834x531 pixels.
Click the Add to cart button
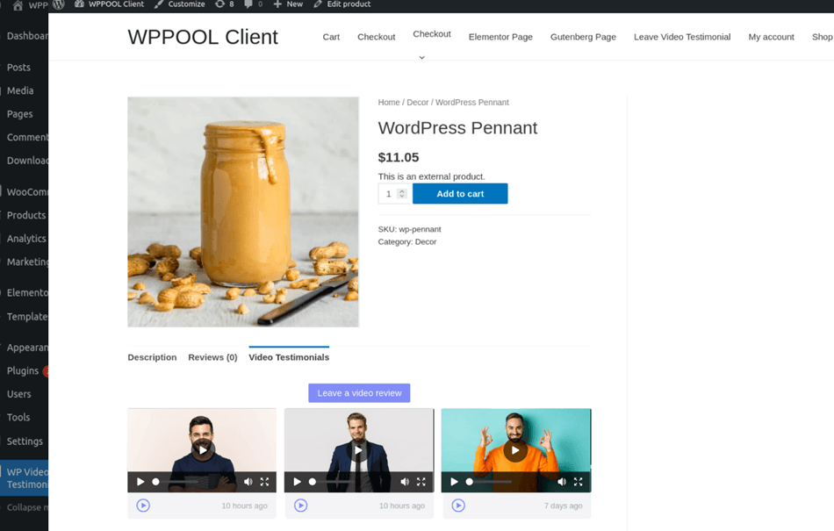point(460,193)
